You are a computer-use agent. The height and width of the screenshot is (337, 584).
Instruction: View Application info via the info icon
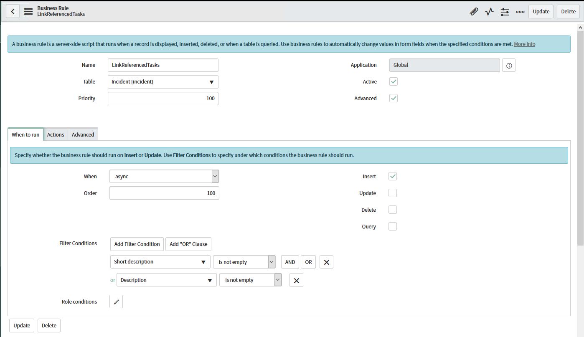click(x=508, y=65)
